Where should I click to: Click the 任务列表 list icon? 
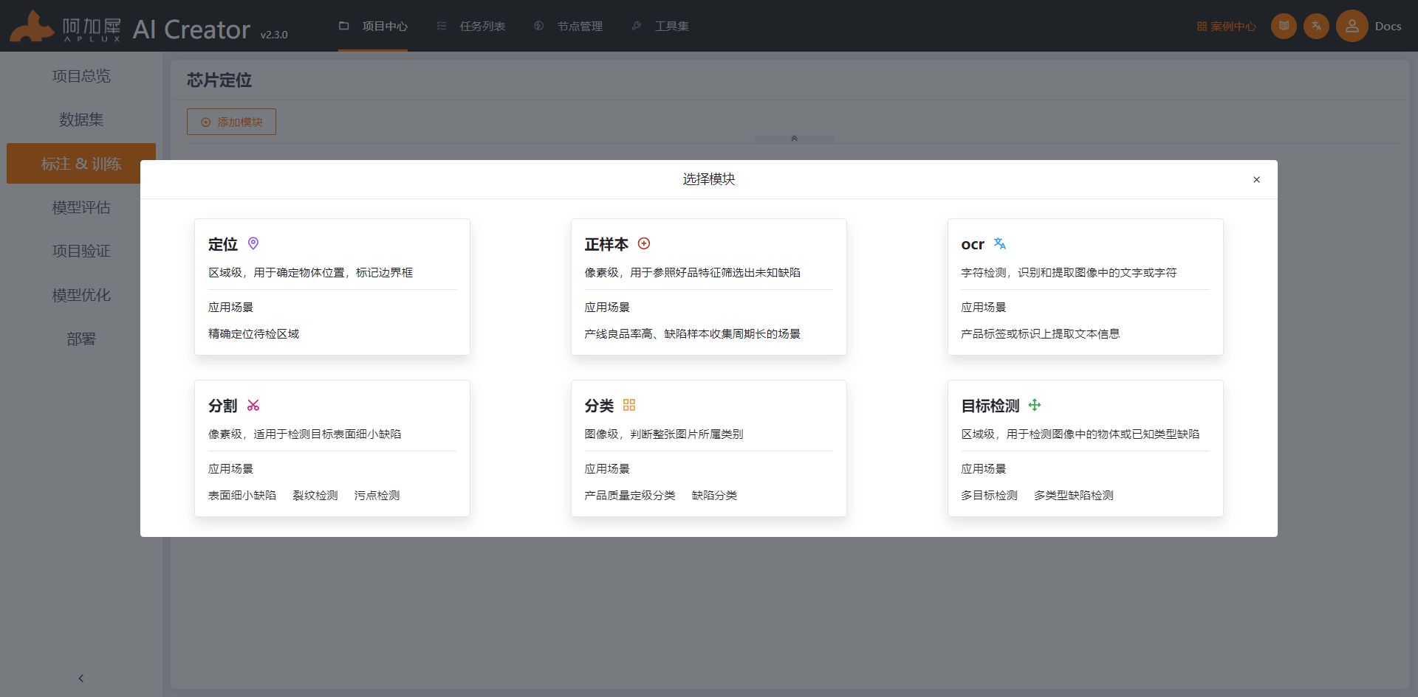point(442,26)
